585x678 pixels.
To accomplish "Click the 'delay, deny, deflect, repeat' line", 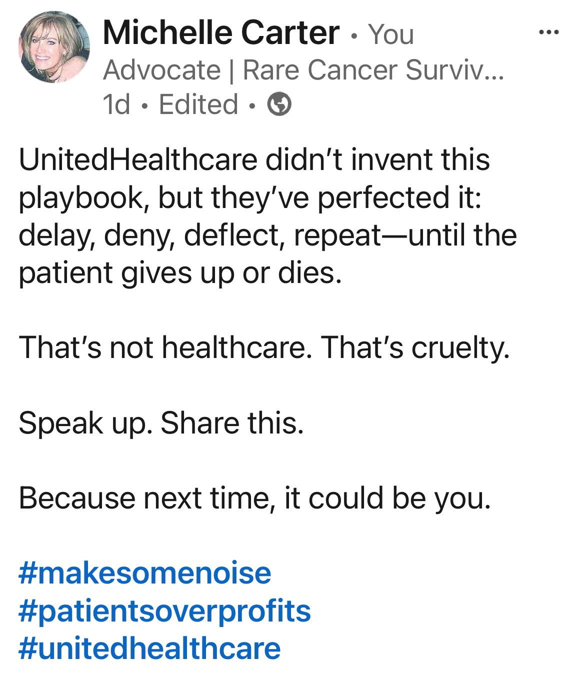I will pyautogui.click(x=200, y=235).
